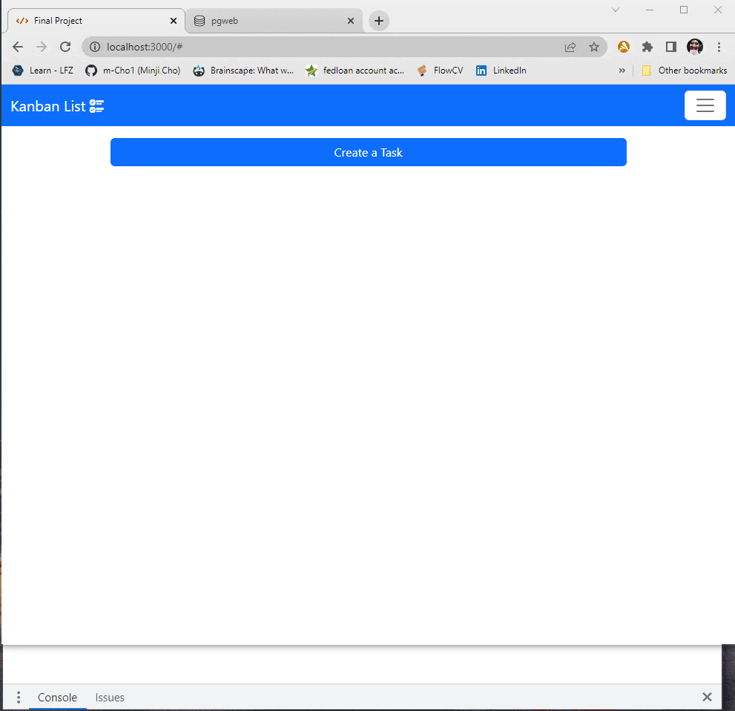Toggle the device toolbar icon in Chrome
The height and width of the screenshot is (711, 735).
670,47
